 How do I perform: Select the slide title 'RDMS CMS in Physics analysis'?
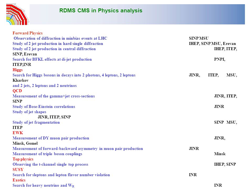pos(101,10)
